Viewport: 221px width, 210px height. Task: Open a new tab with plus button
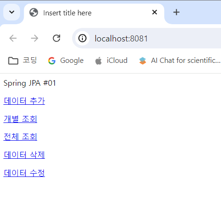tap(176, 12)
